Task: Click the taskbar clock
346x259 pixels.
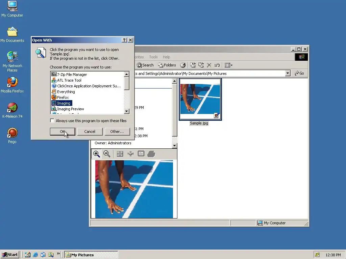Action: (333, 255)
